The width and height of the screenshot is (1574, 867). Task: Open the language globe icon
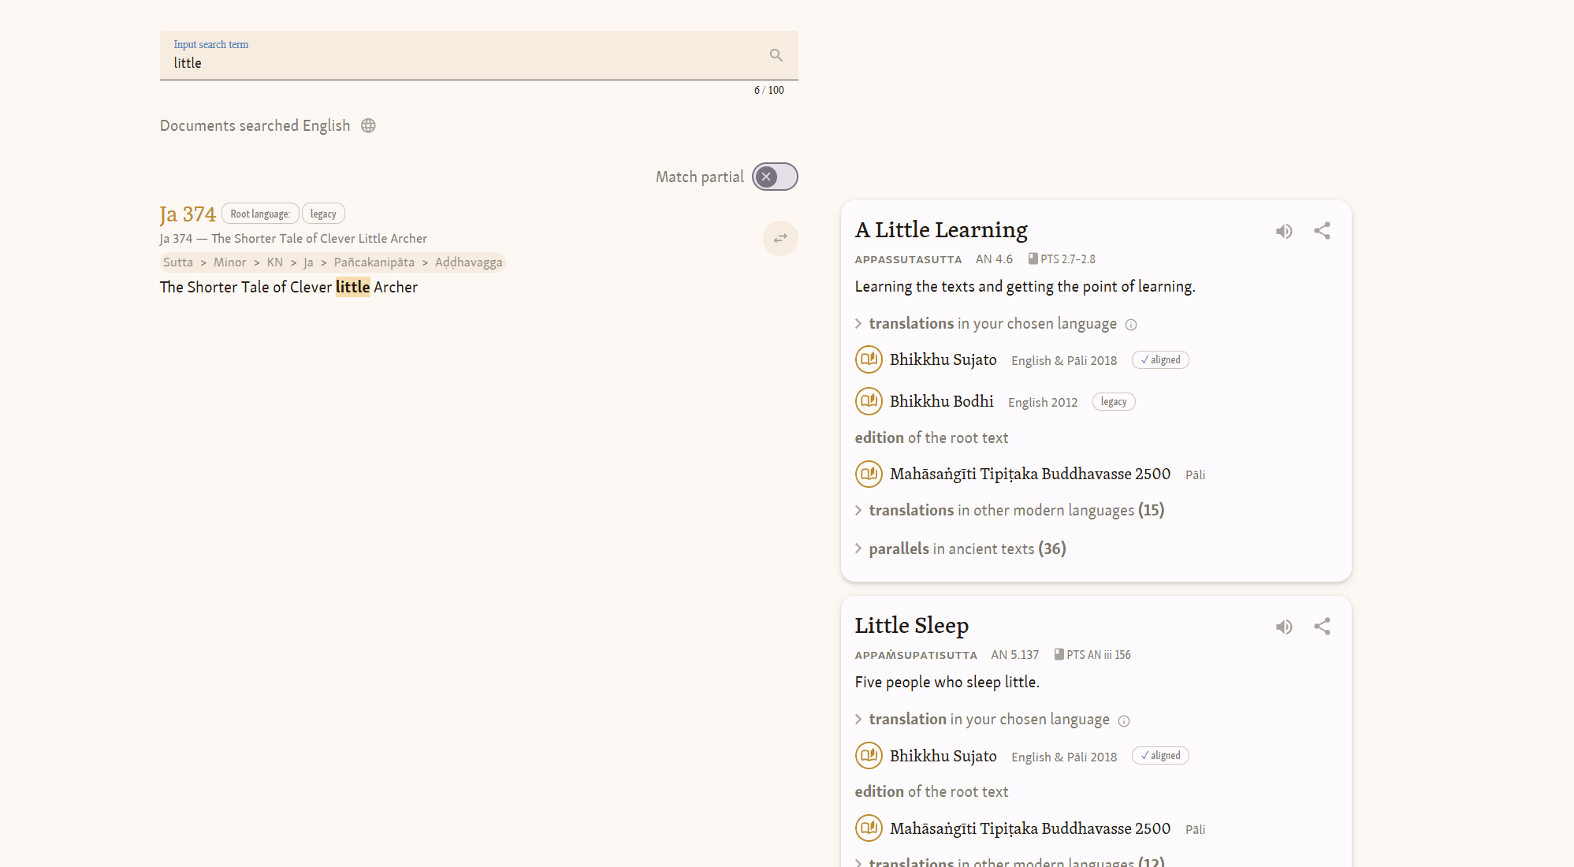pos(368,126)
